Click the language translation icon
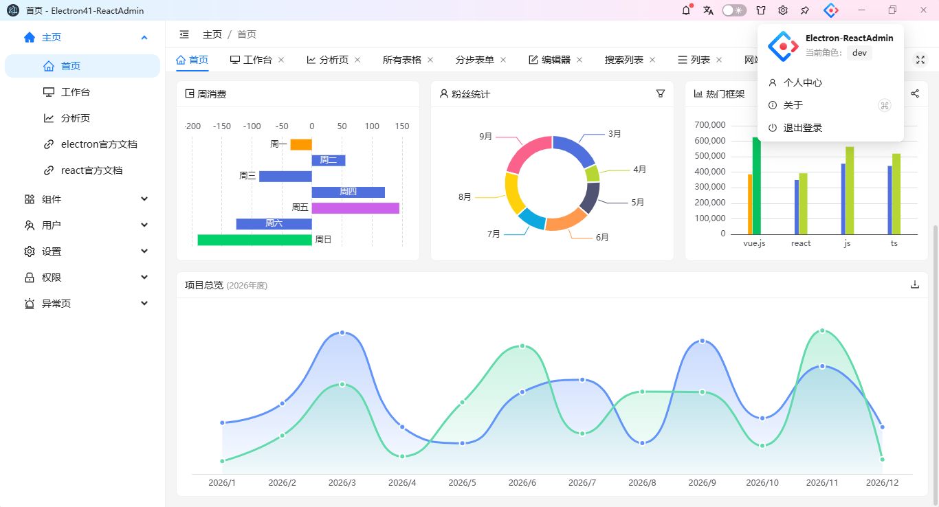This screenshot has width=939, height=507. [x=708, y=10]
